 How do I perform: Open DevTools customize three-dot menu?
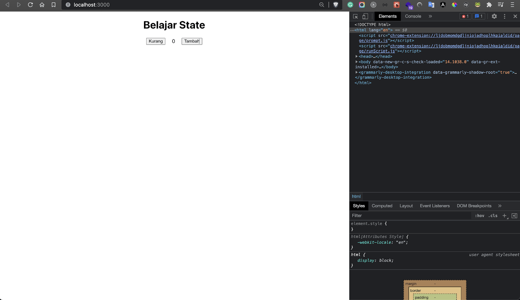click(x=504, y=16)
